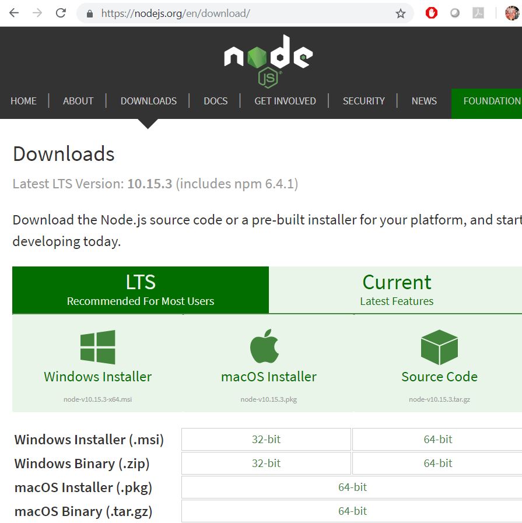Click the Windows Binary (.zip) row label

82,464
